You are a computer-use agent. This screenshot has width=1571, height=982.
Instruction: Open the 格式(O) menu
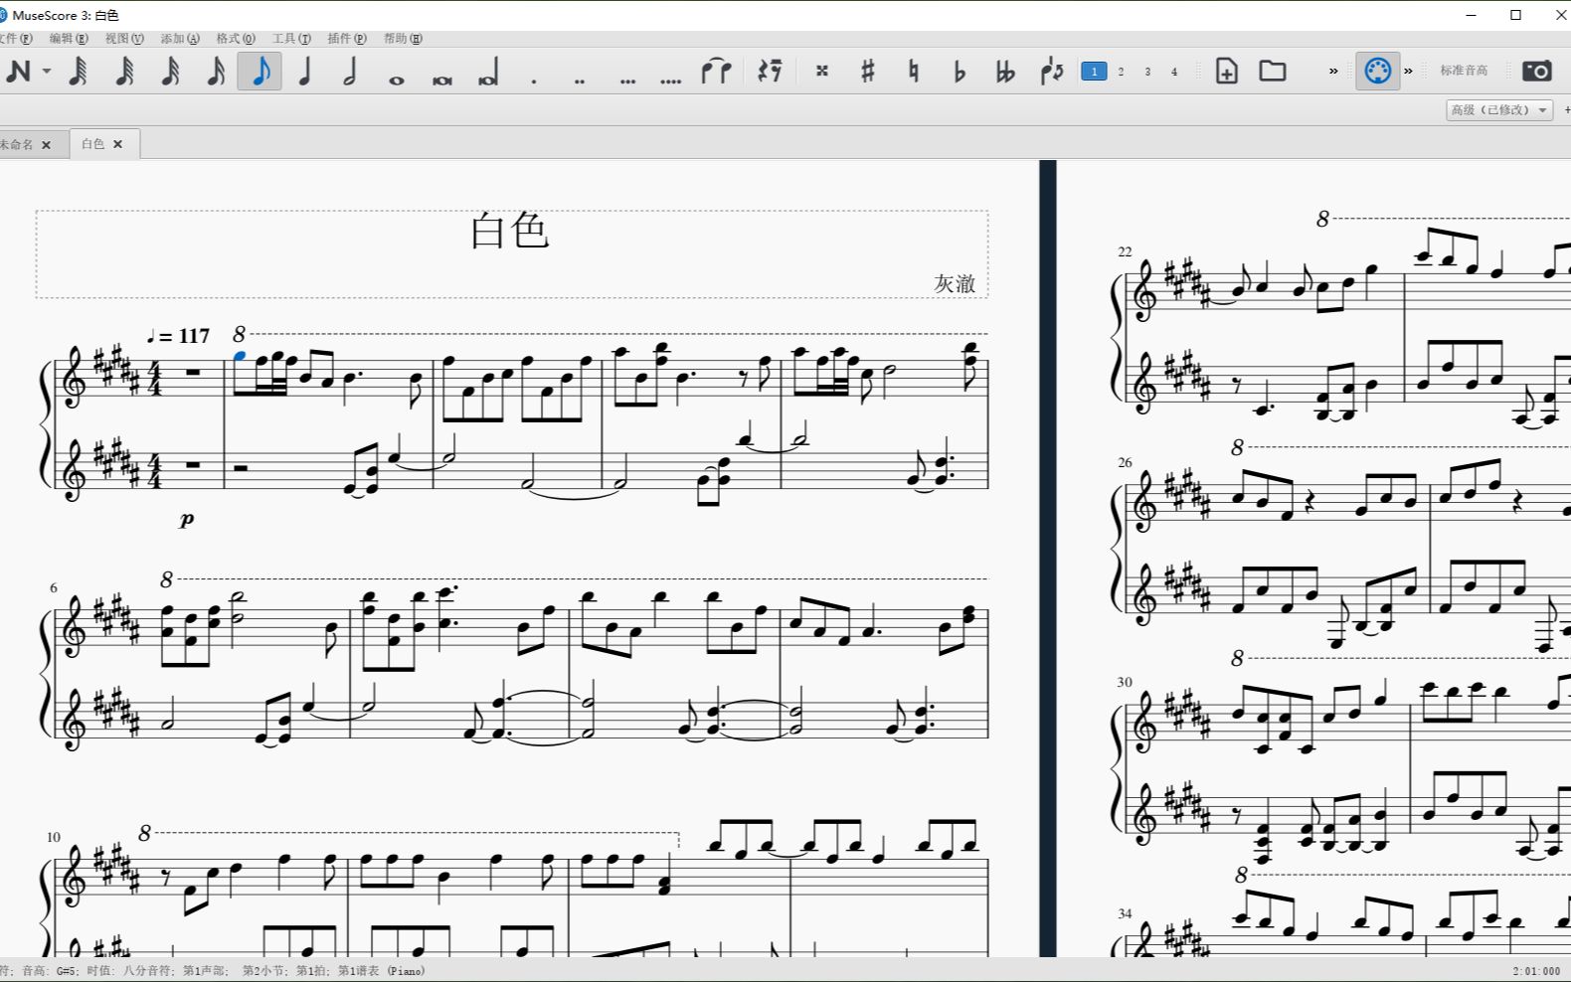[236, 39]
